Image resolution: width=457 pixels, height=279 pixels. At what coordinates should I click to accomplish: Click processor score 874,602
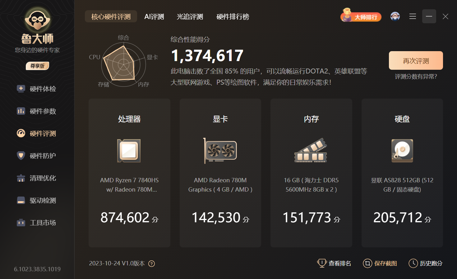click(x=125, y=218)
